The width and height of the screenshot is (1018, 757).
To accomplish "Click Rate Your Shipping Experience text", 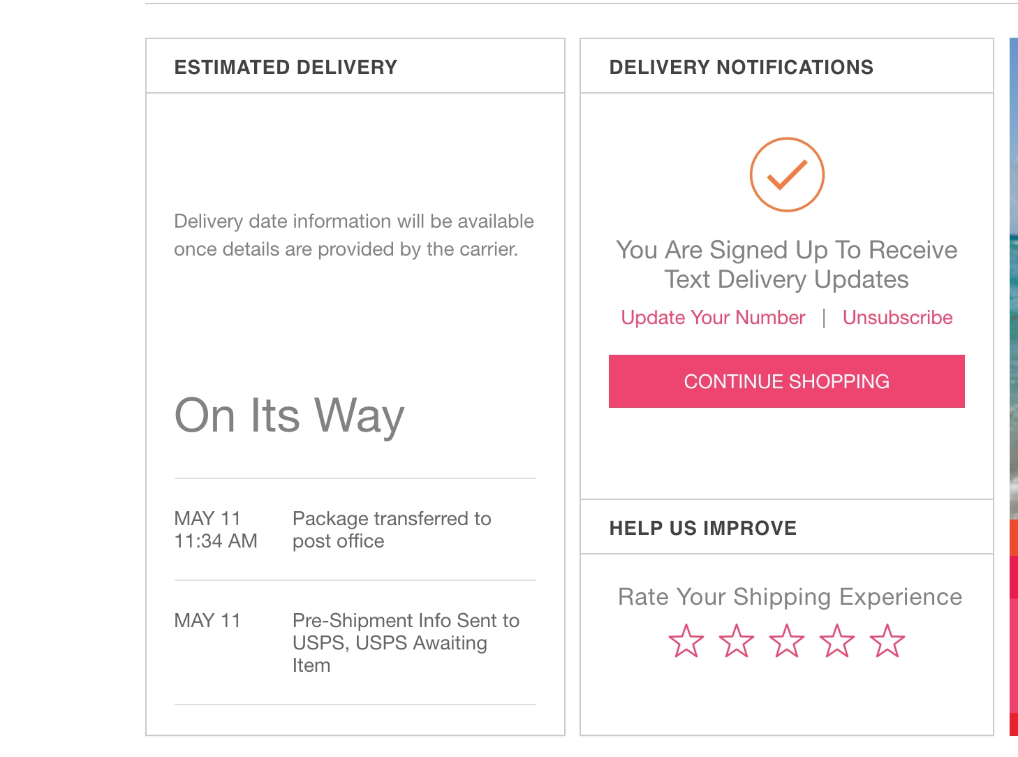I will tap(790, 597).
